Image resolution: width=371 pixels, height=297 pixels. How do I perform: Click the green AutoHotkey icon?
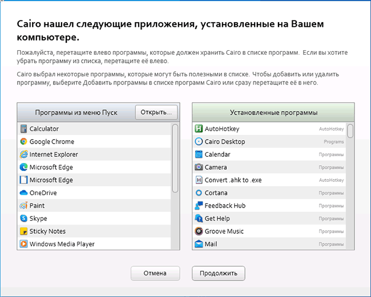tap(199, 129)
